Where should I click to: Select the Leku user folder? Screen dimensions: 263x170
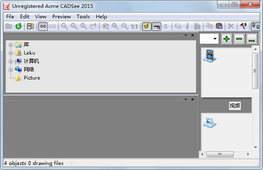coord(29,53)
